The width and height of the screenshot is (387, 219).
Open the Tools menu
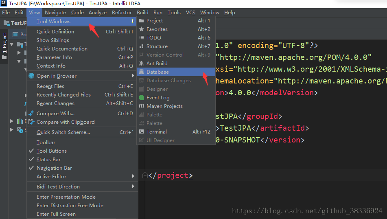pos(174,13)
